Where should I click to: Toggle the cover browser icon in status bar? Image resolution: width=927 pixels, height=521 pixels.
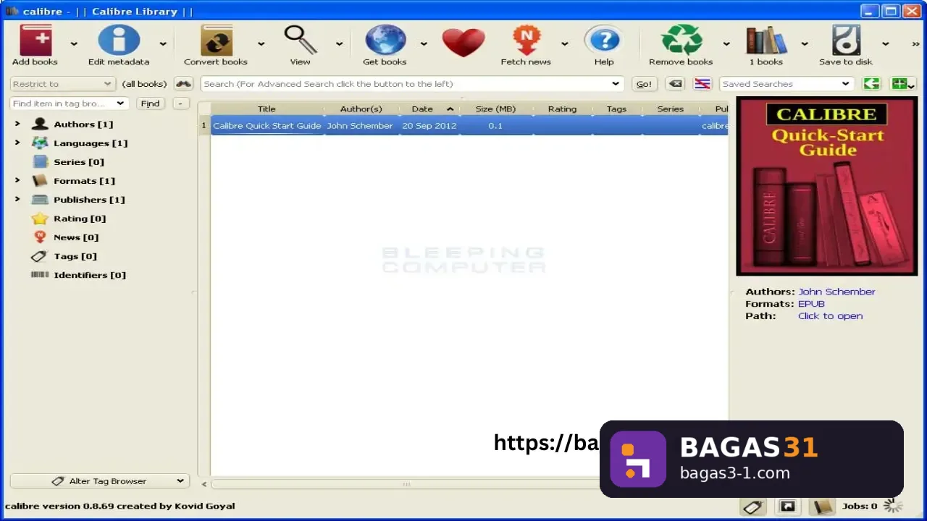[787, 507]
